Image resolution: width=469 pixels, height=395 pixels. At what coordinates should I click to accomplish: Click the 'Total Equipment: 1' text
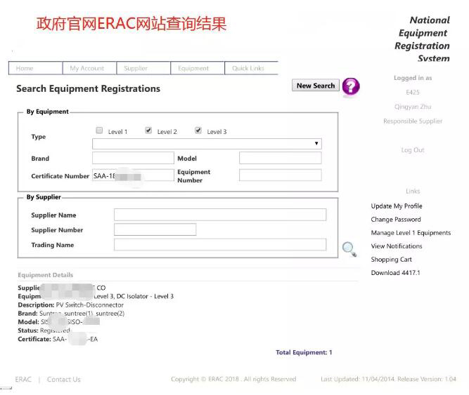[x=304, y=353]
